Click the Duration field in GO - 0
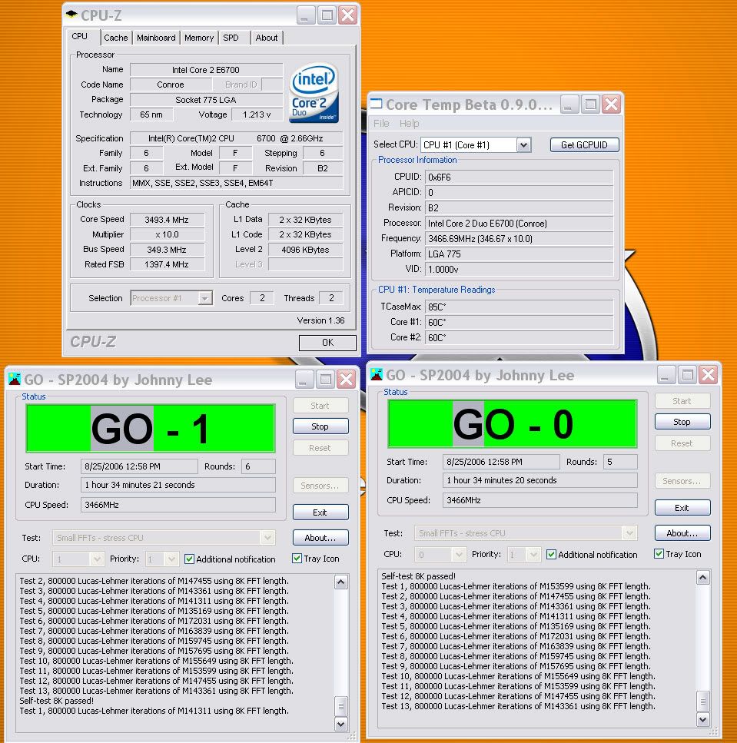This screenshot has width=737, height=743. [x=539, y=480]
